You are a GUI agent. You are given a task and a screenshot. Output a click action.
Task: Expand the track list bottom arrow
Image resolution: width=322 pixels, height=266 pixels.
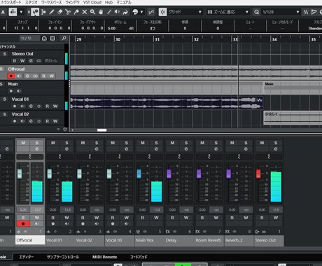(x=58, y=129)
